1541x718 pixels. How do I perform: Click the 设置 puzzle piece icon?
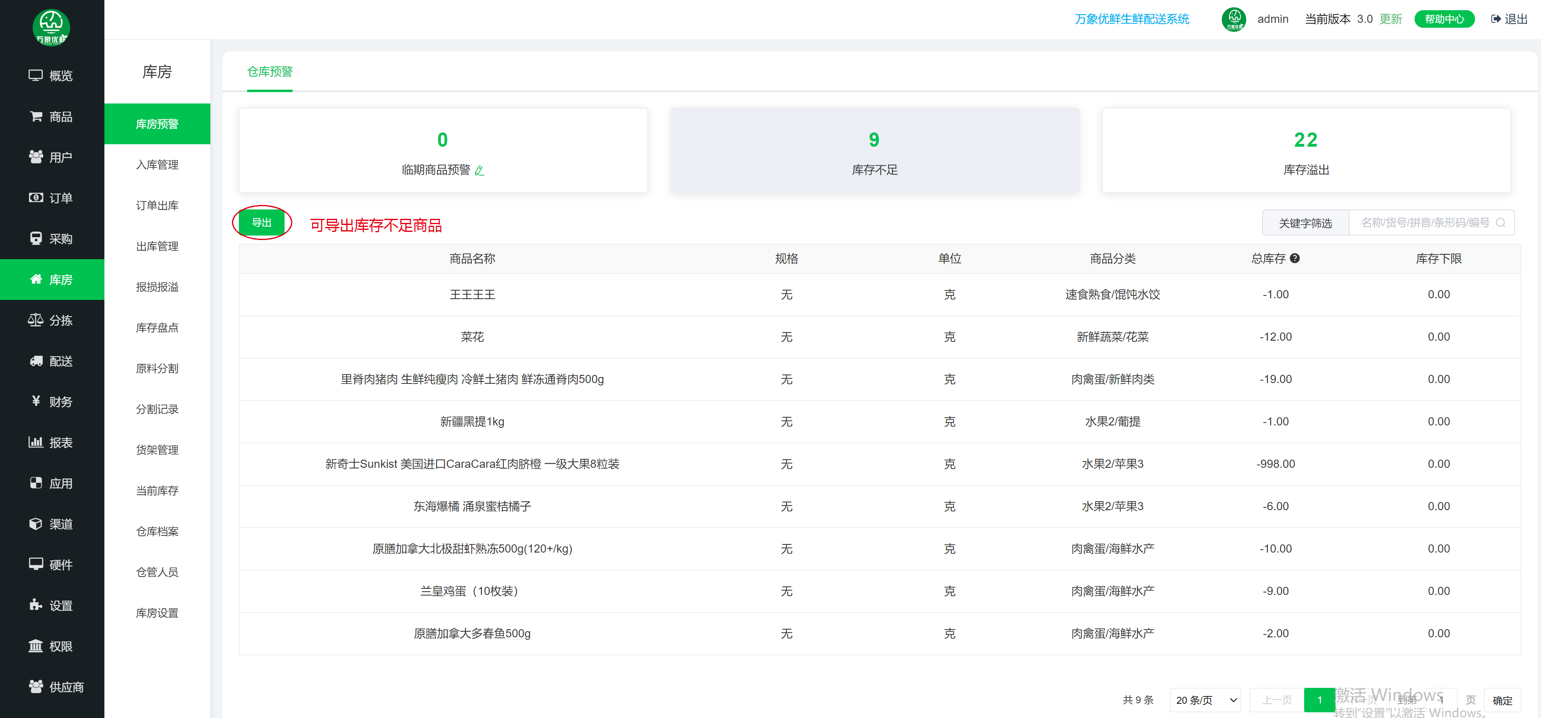[x=36, y=604]
